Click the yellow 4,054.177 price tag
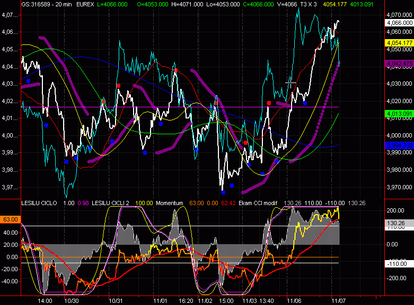The width and height of the screenshot is (414, 305). [x=400, y=43]
